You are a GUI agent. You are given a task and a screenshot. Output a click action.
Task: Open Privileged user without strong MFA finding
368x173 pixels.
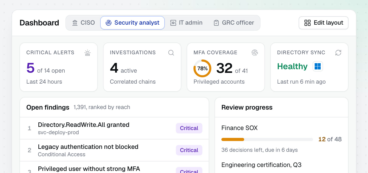(x=114, y=168)
